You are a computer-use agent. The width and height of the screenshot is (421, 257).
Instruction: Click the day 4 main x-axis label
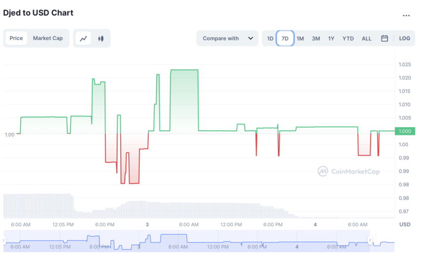click(315, 224)
